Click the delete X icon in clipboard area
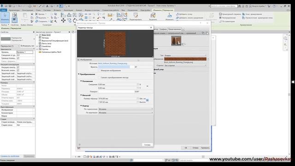295x166 pixels. (x=32, y=14)
